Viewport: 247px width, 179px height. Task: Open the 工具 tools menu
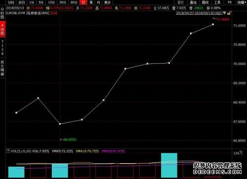217,2
